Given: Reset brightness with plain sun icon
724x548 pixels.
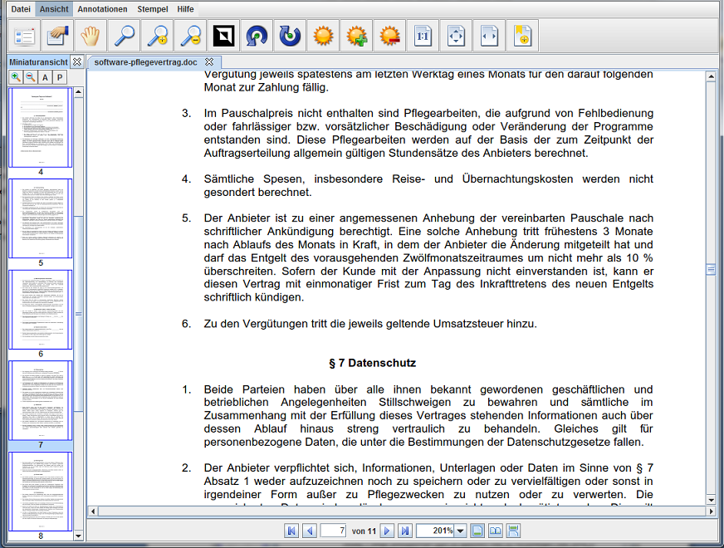Looking at the screenshot, I should pos(323,36).
